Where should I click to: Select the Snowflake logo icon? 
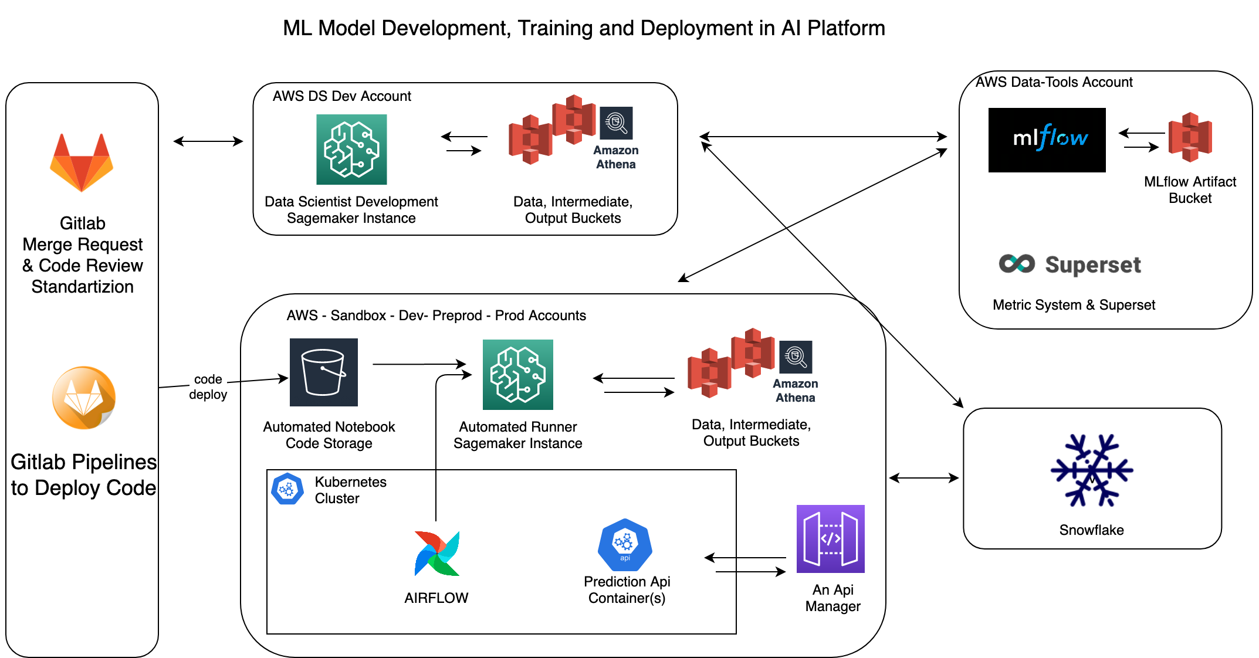coord(1091,470)
